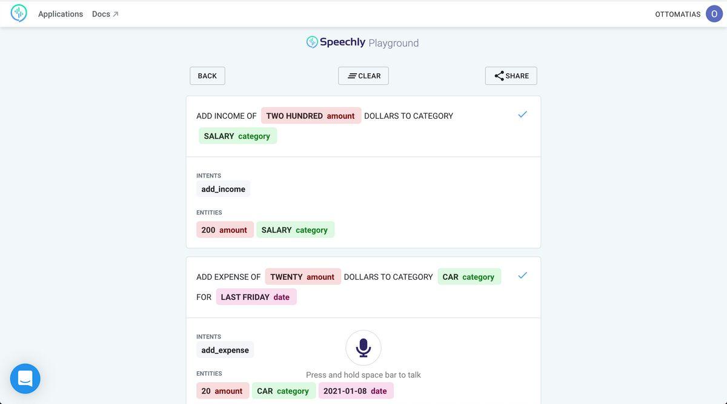The height and width of the screenshot is (404, 727).
Task: Click the add_expense intent label
Action: 225,350
